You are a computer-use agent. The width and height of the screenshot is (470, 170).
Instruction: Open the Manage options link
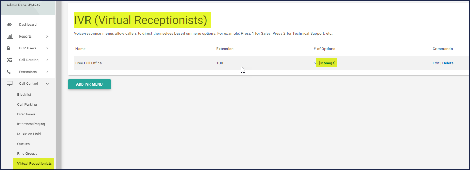(327, 63)
